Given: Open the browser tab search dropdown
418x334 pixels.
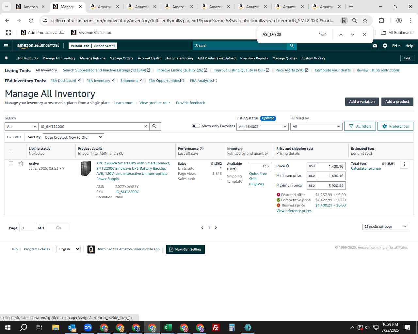Looking at the screenshot, I should coord(6,7).
